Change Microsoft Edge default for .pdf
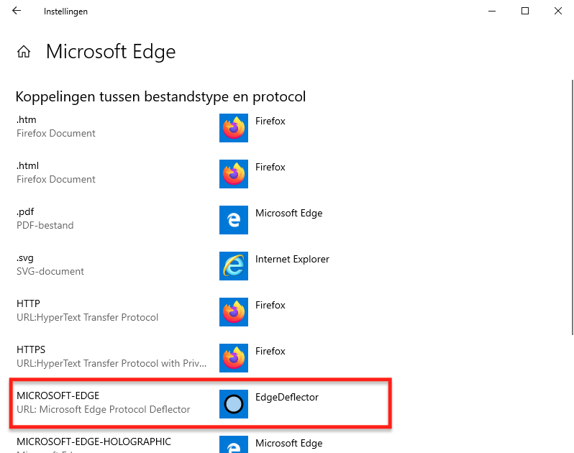 288,214
